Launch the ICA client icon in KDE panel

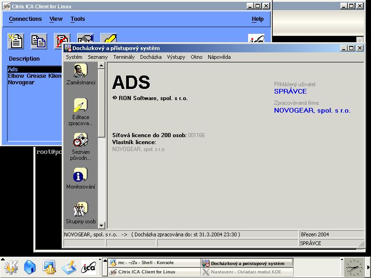click(x=89, y=267)
